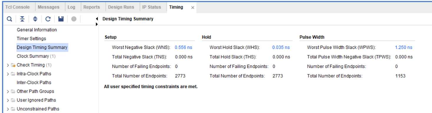Switch to the Reports tab
This screenshot has height=113, width=432.
click(x=92, y=7)
